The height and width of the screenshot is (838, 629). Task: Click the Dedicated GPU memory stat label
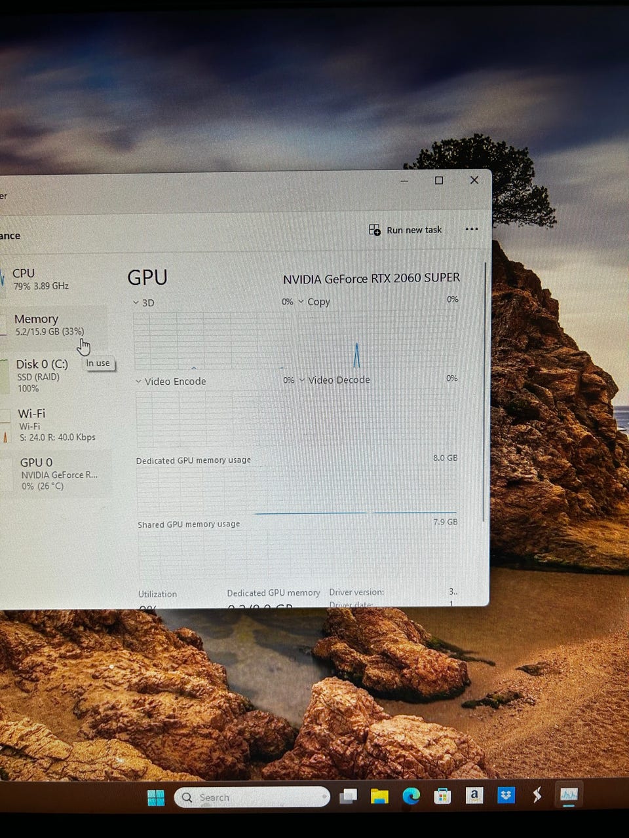[273, 592]
